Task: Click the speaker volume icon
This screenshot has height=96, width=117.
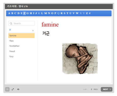Action: [x=18, y=89]
